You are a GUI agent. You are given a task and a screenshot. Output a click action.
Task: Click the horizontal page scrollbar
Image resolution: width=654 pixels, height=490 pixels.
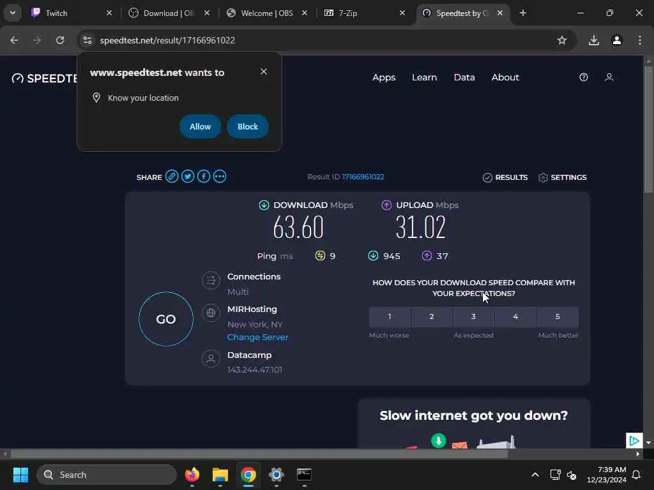(259, 454)
